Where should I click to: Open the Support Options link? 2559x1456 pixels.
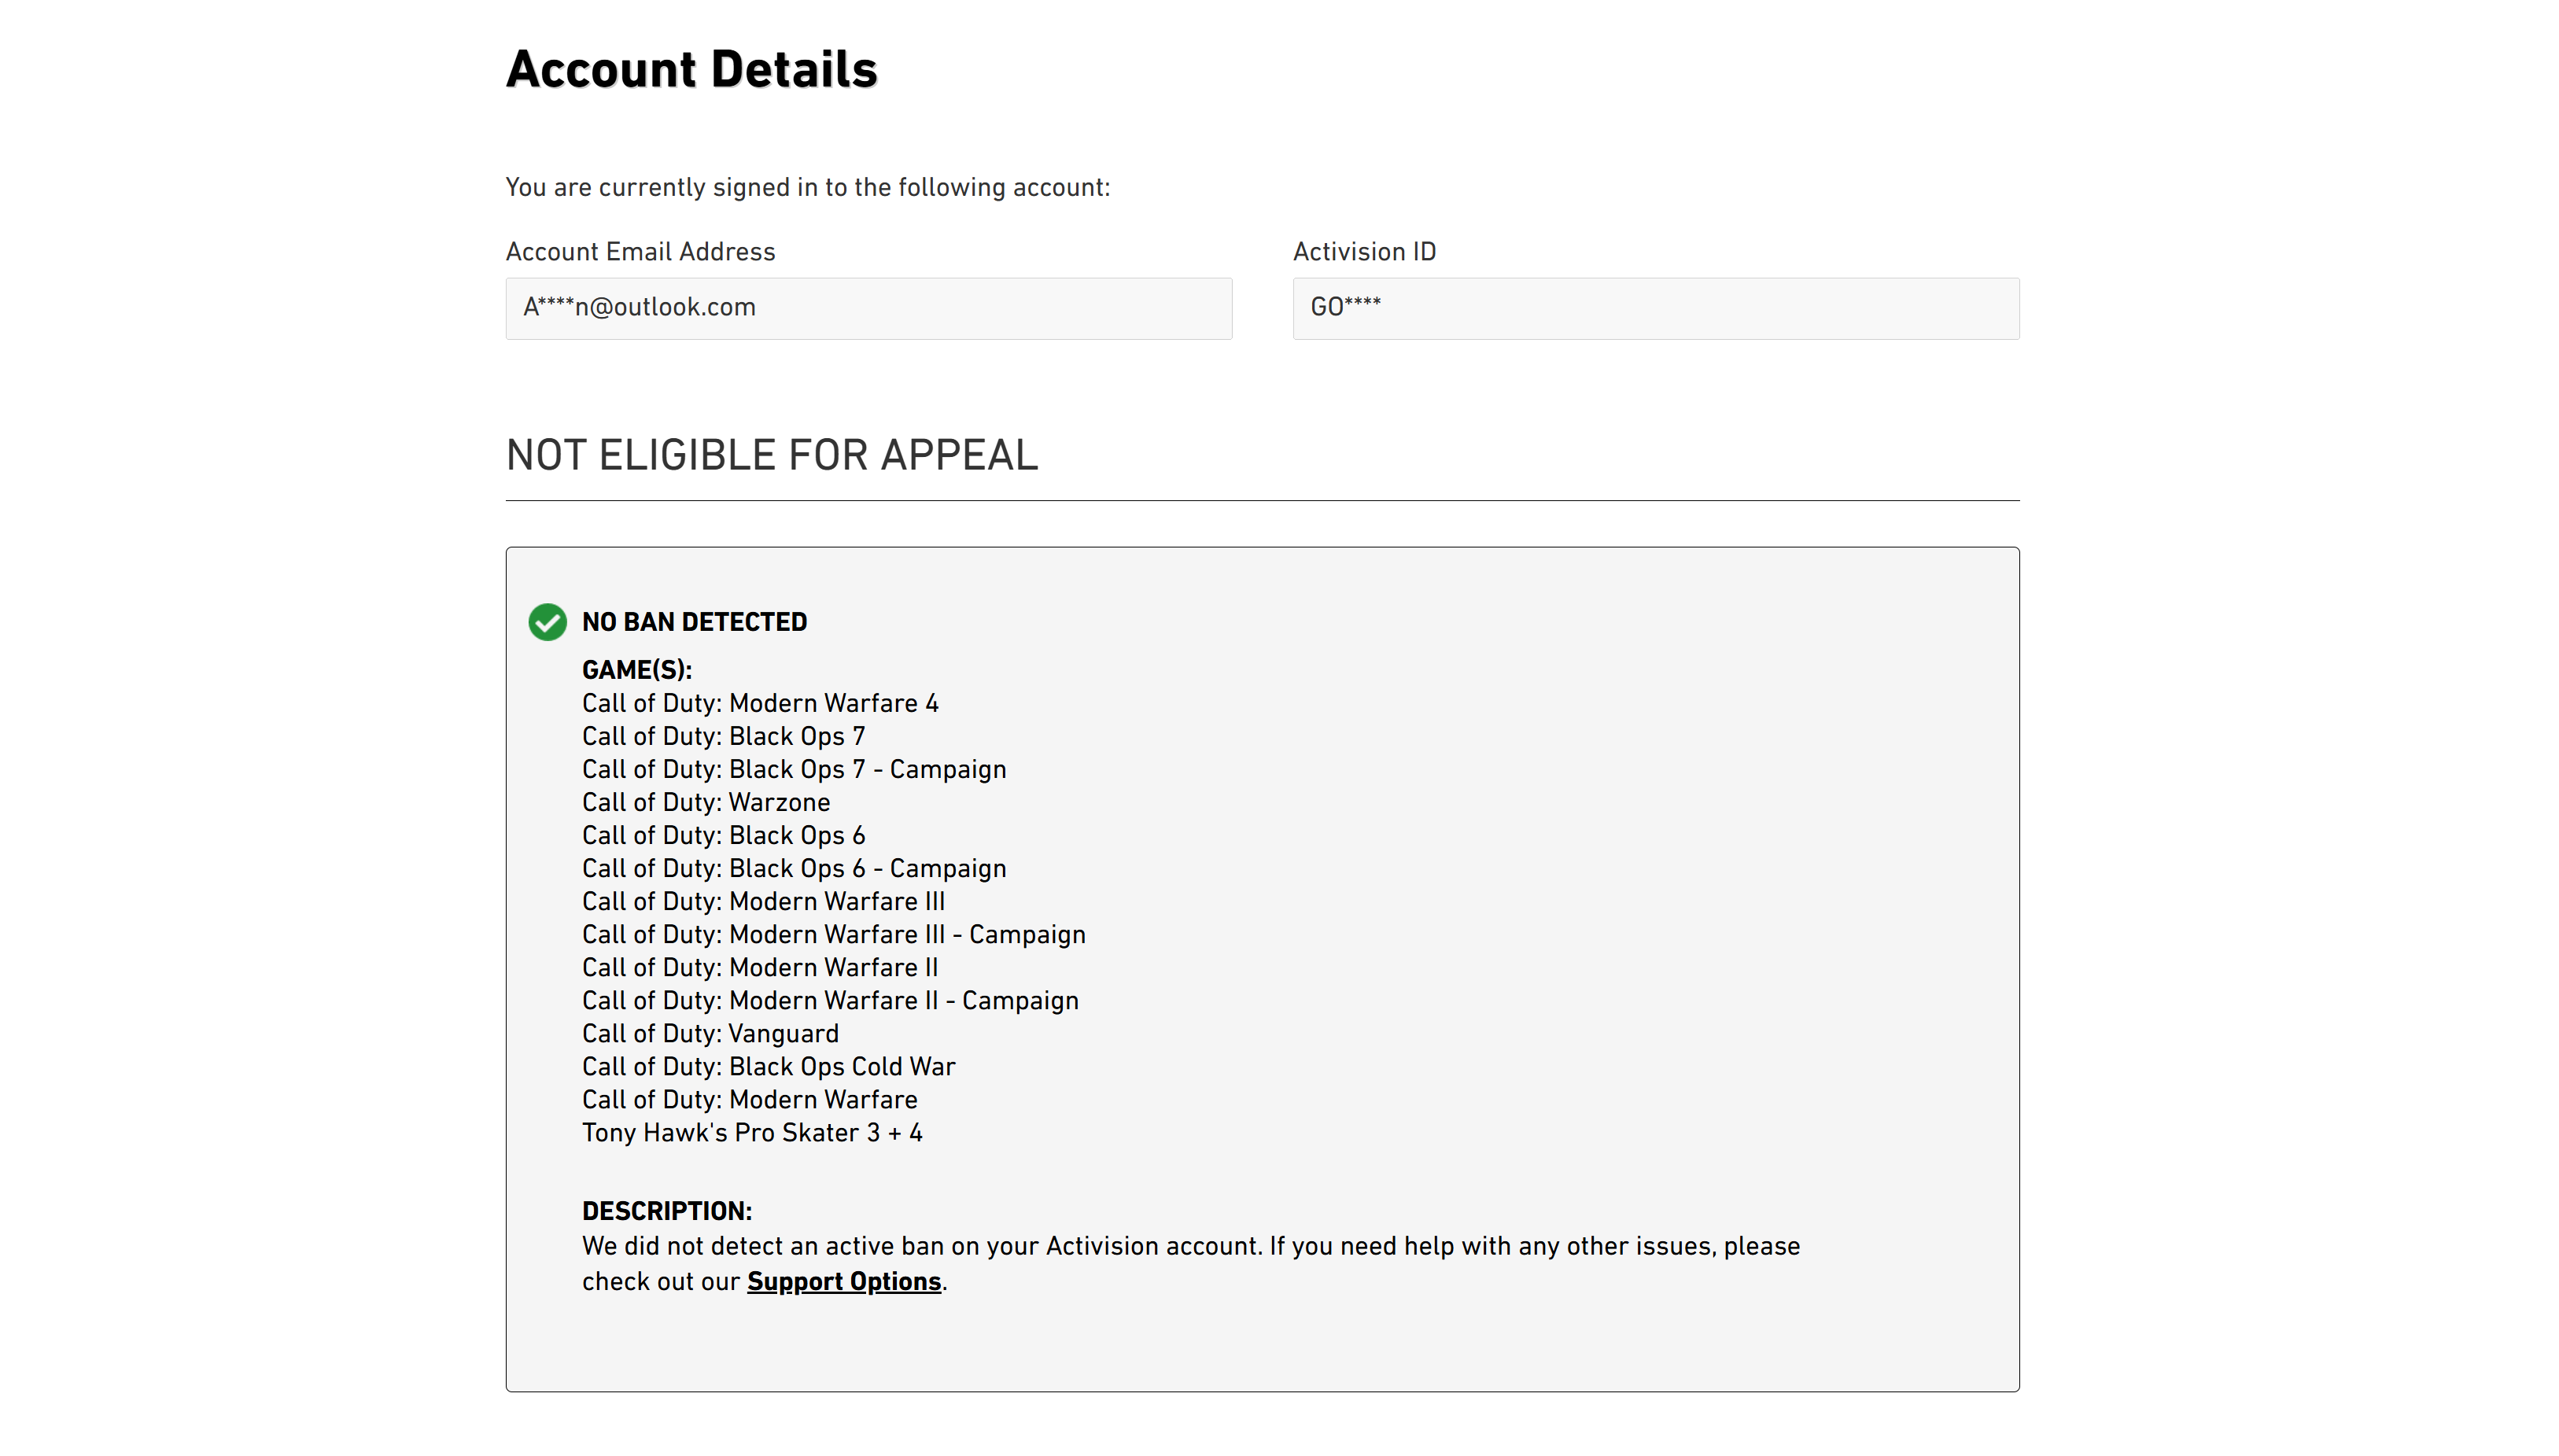(844, 1281)
